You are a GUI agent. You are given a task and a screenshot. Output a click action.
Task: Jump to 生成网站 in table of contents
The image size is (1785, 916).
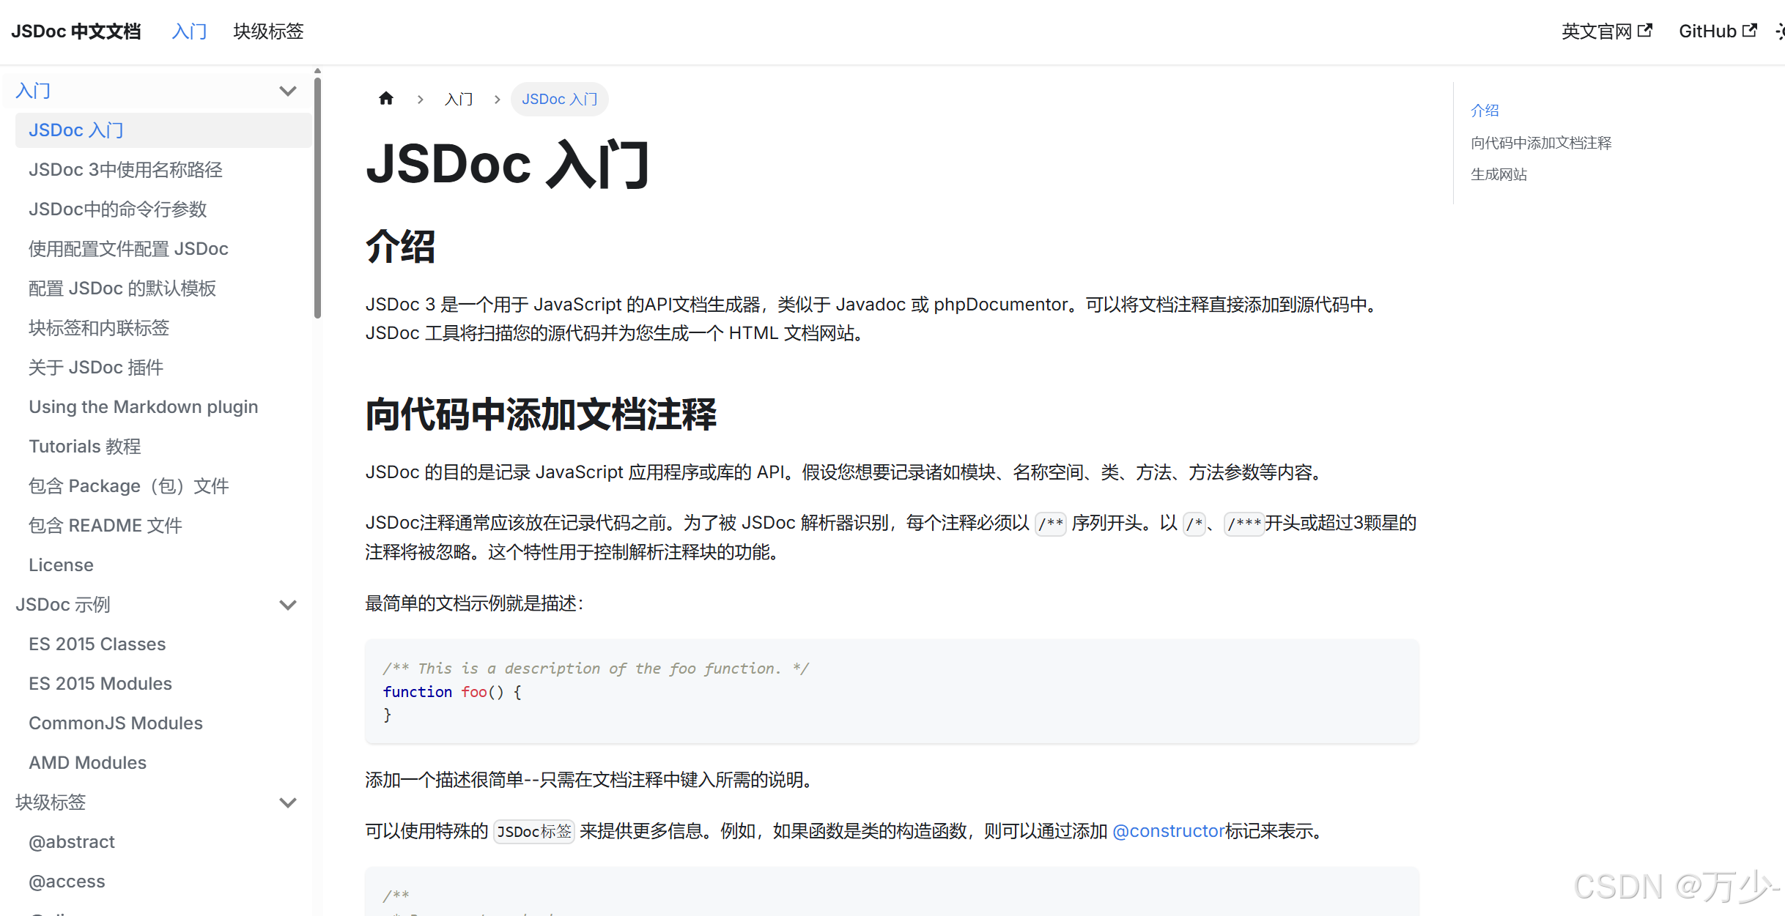pyautogui.click(x=1498, y=174)
